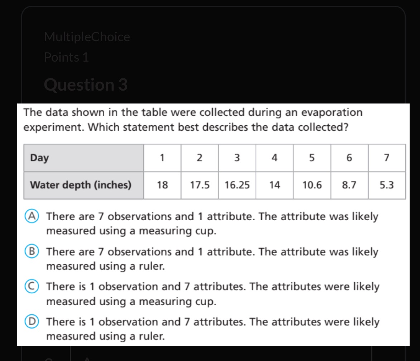
Task: Select the Water depth (inches) header cell
Action: click(83, 185)
